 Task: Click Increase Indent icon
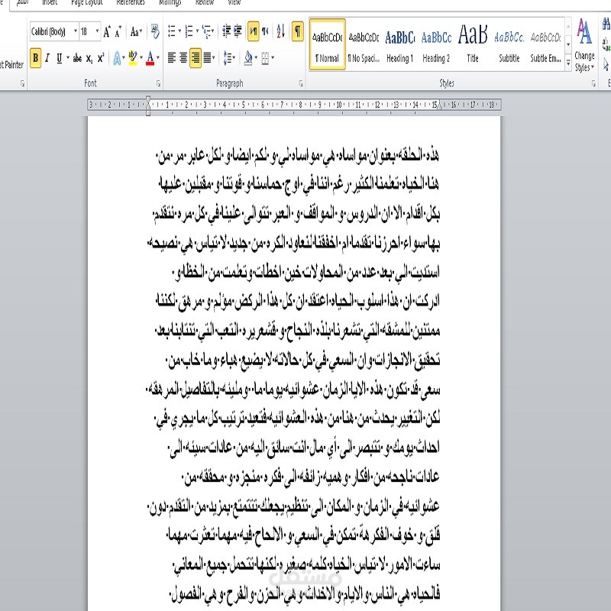(238, 31)
